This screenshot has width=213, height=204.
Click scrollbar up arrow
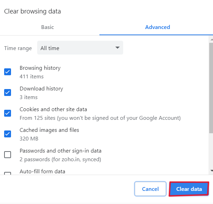[211, 40]
